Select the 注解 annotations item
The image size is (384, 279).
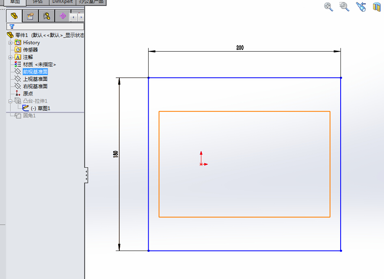(x=28, y=57)
